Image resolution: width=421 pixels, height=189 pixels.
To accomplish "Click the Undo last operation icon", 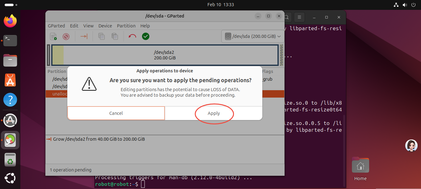I will tap(132, 36).
